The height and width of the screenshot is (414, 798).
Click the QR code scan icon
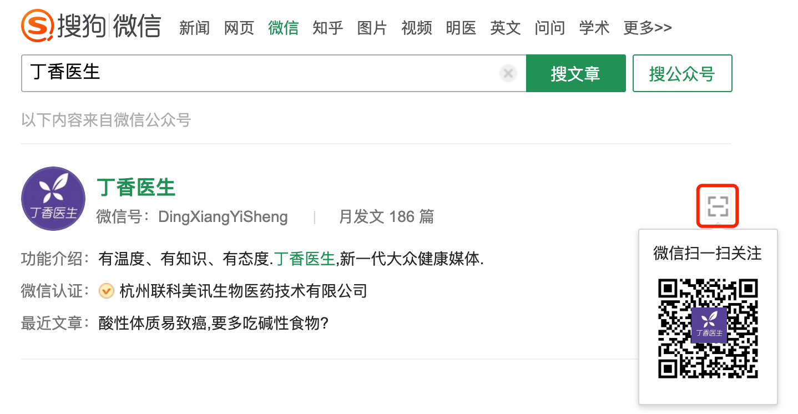click(x=717, y=206)
